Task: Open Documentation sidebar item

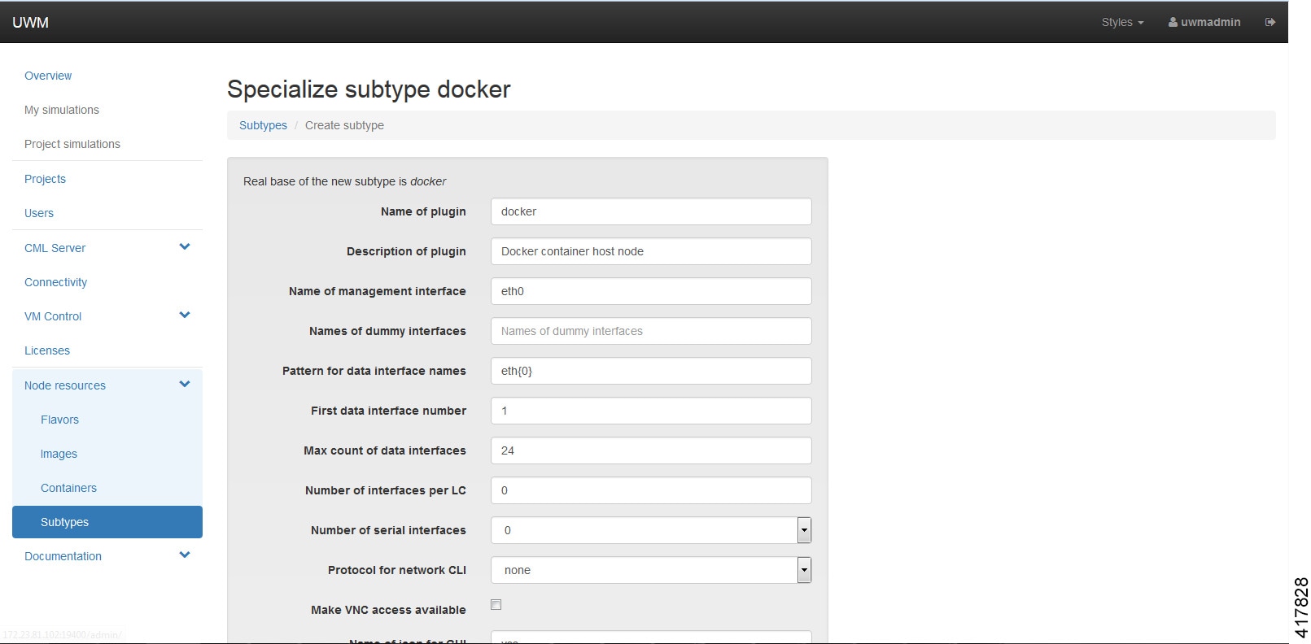Action: click(63, 556)
